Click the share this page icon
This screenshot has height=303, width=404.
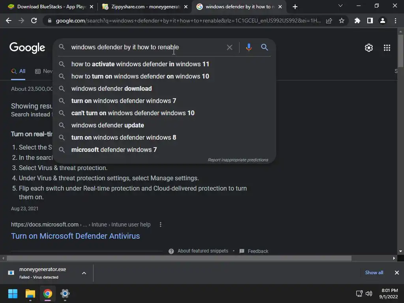pyautogui.click(x=329, y=21)
